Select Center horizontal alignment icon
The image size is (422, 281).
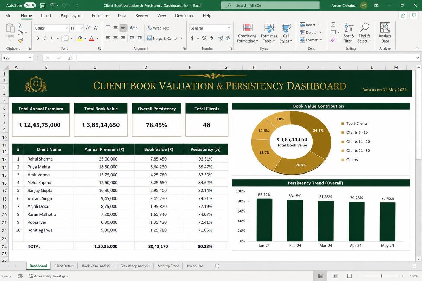coord(115,38)
